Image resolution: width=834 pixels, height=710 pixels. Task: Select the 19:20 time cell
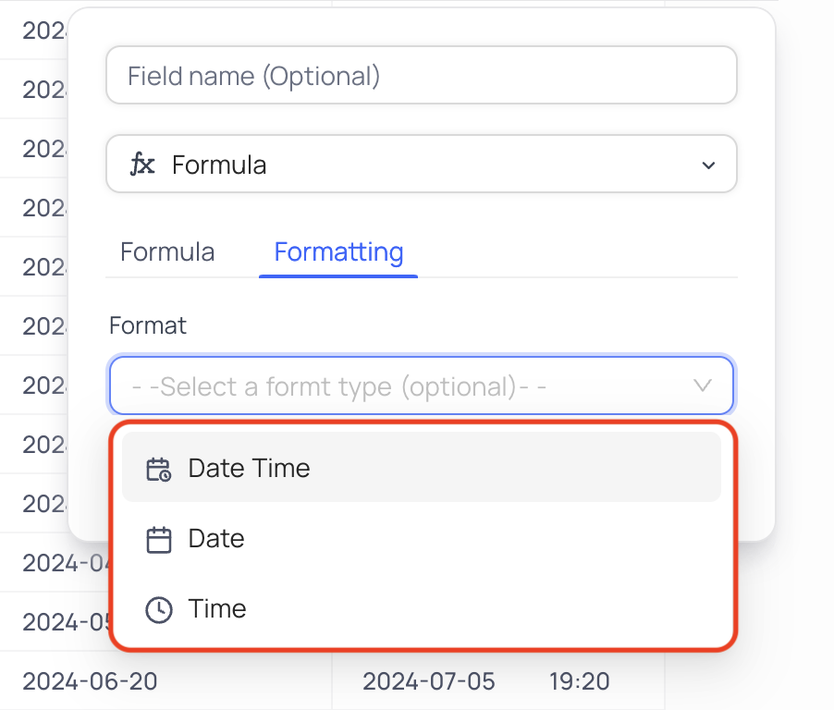click(x=579, y=681)
